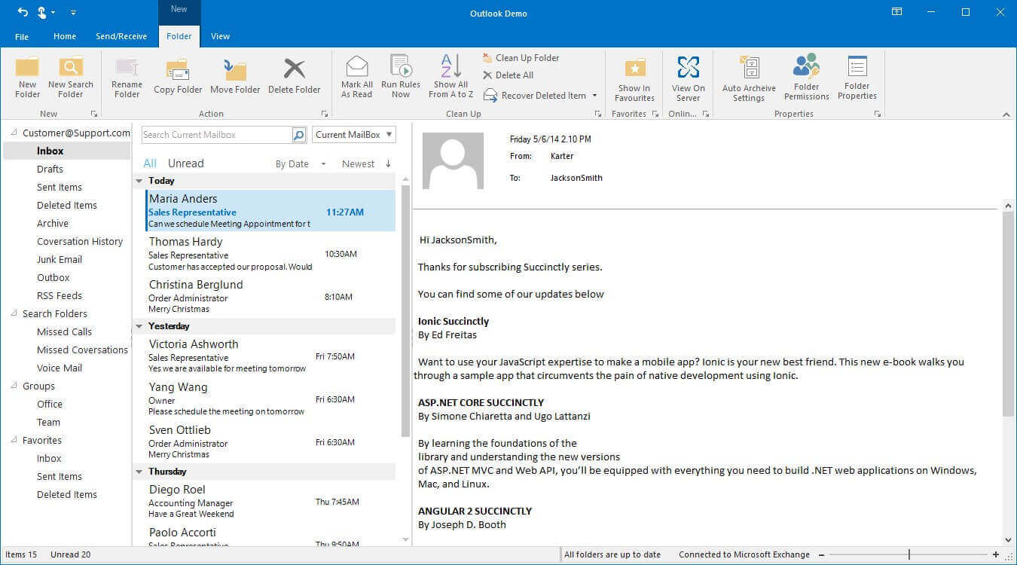Collapse the Today group in message list

(139, 181)
